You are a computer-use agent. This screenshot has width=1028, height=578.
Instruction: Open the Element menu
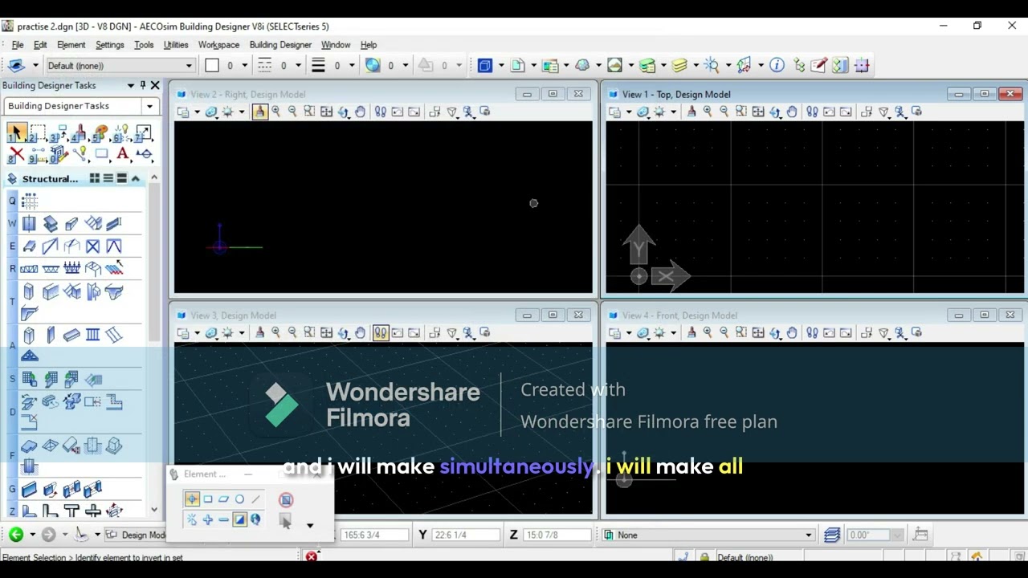(x=71, y=45)
